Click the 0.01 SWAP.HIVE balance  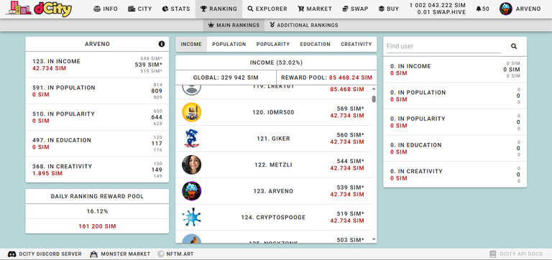[x=441, y=12]
